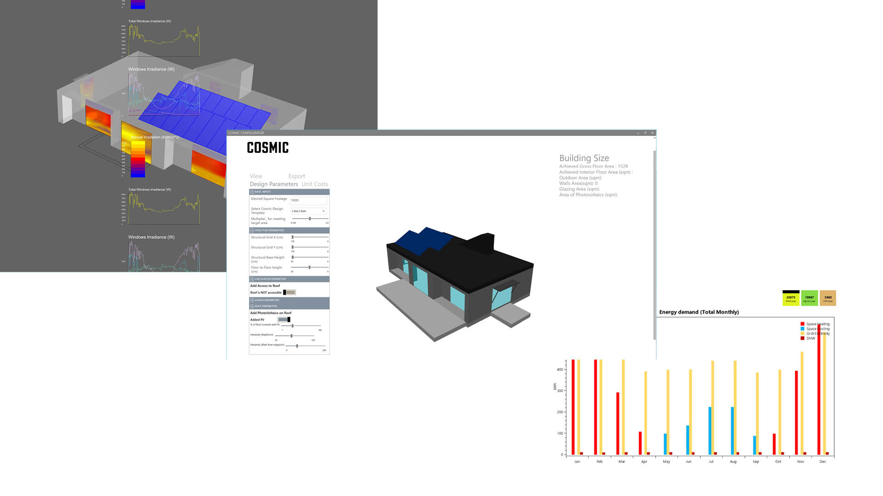Click the Structural Grid Y slider
The height and width of the screenshot is (496, 883).
tap(310, 247)
